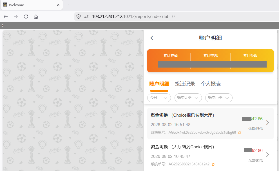The width and height of the screenshot is (279, 171).
Task: Click order number AGe3x4wk0v22pdkebw3v3g62bd21sibg60
Action: 202,133
